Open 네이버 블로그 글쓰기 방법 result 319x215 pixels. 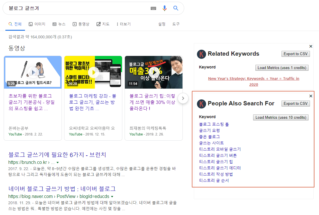click(x=62, y=189)
